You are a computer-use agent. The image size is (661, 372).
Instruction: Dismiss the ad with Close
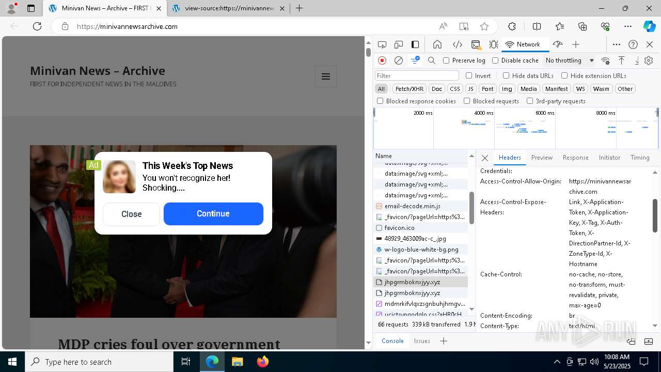(131, 214)
